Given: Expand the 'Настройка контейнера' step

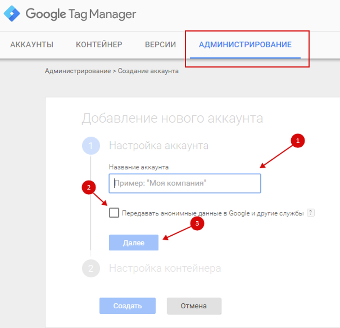Looking at the screenshot, I should pos(165,268).
